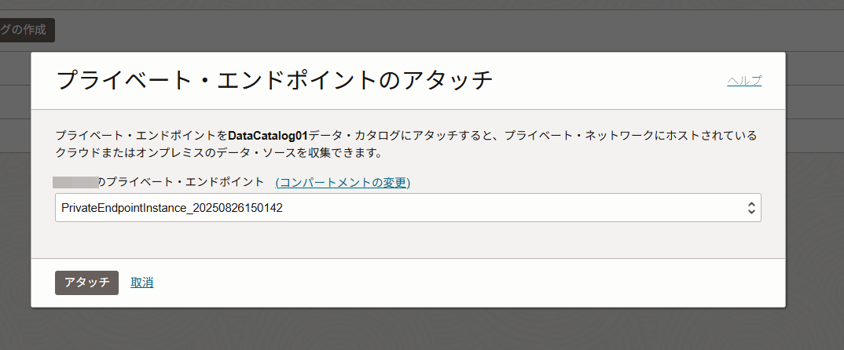
Task: Select the PrivateEndpointInstance_20250826150142 value text
Action: 172,208
